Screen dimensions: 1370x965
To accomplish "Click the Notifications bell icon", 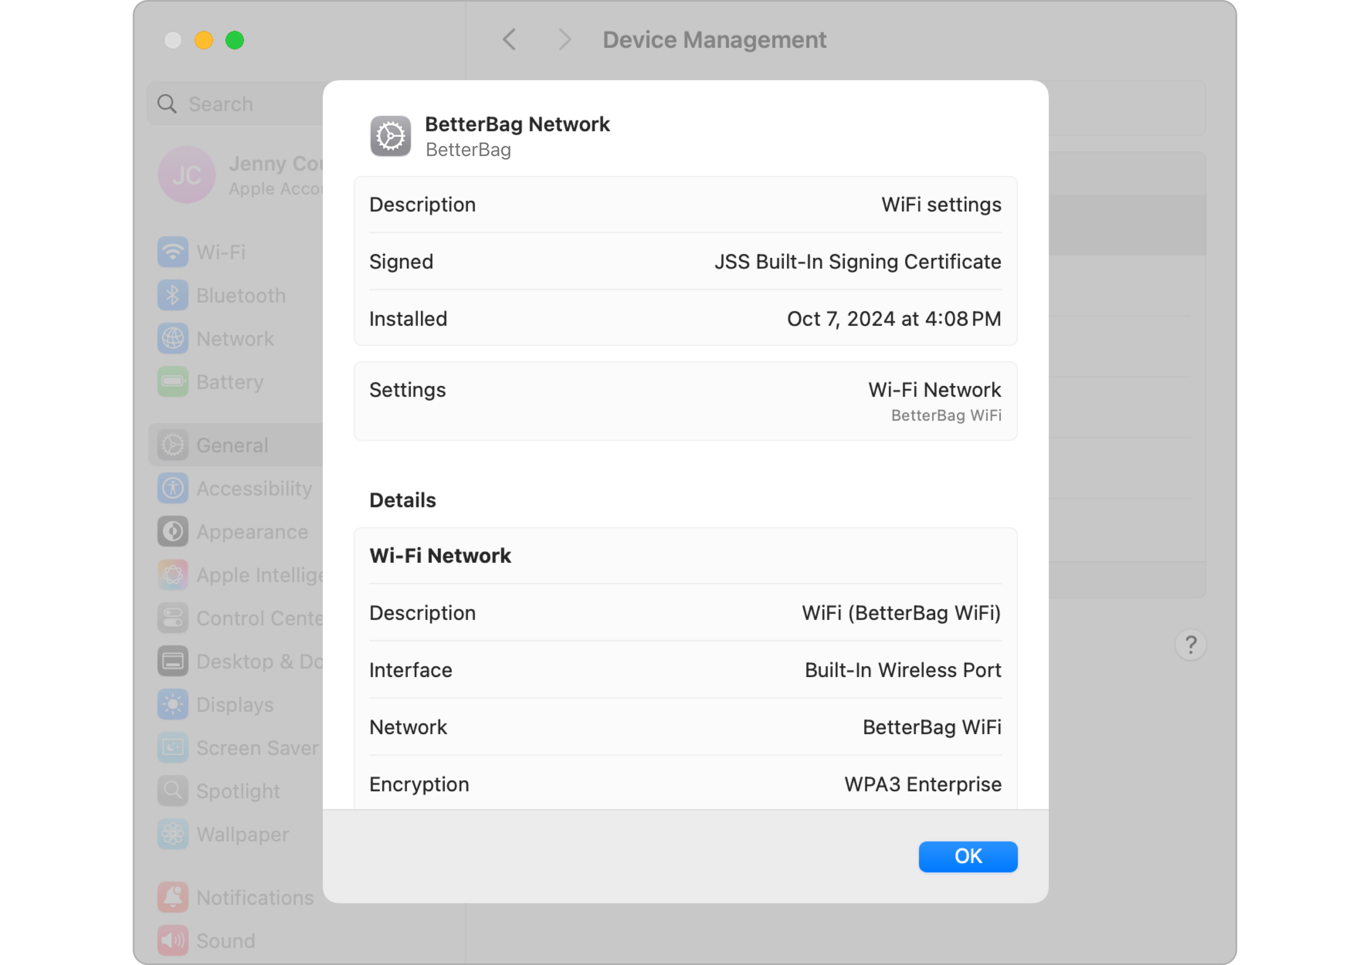I will point(173,897).
